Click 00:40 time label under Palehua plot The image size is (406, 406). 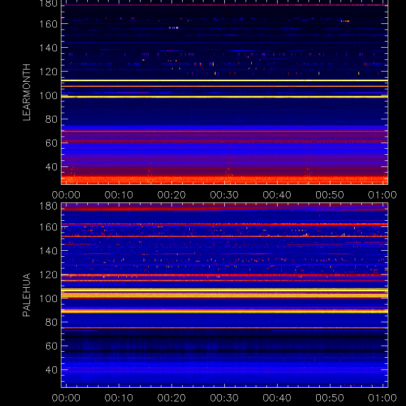tap(277, 398)
